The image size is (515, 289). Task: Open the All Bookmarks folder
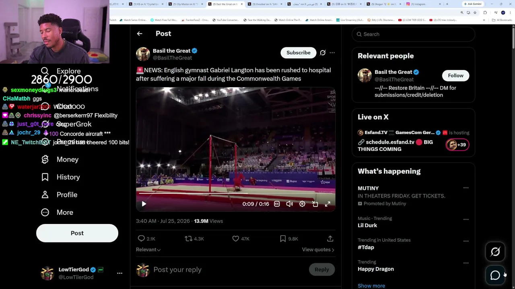pos(503,20)
